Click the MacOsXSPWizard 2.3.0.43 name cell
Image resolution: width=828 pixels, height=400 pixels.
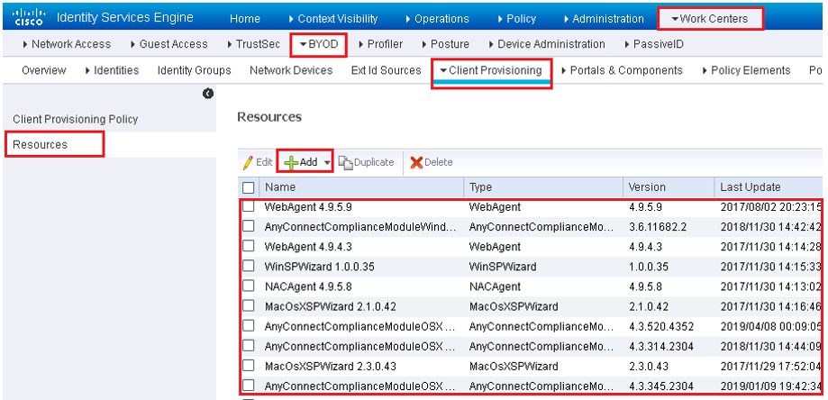tap(330, 367)
